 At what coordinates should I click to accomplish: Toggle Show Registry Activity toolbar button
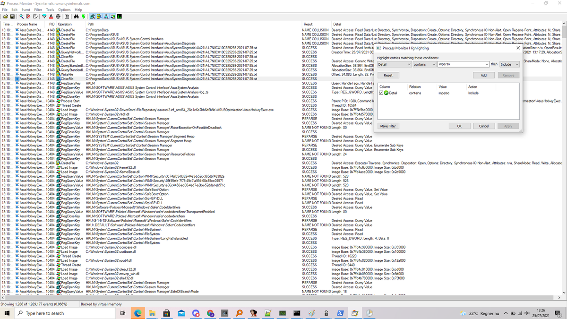[x=92, y=17]
